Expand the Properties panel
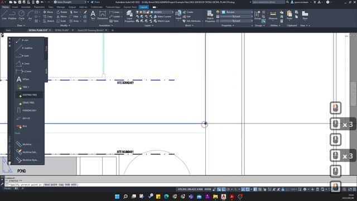Image resolution: width=357 pixels, height=201 pixels. coord(228,25)
